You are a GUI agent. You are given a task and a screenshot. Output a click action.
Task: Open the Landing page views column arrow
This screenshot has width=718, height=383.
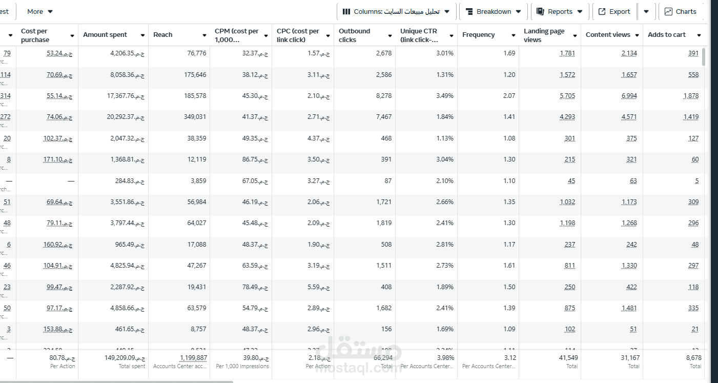pos(575,35)
